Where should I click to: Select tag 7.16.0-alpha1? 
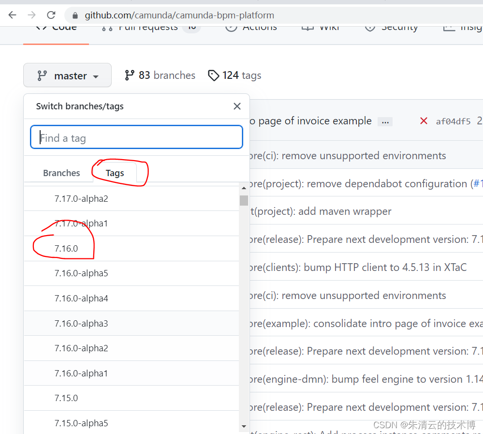132,373
